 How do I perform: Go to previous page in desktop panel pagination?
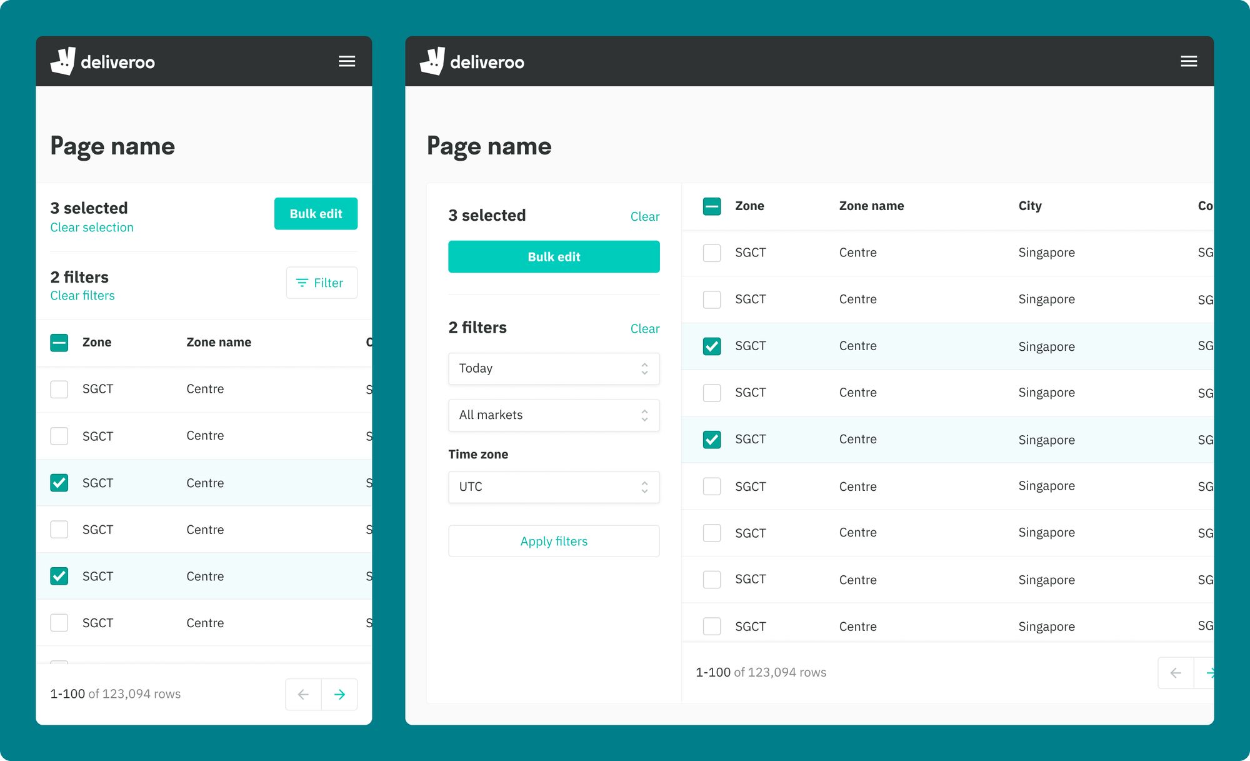(1176, 673)
